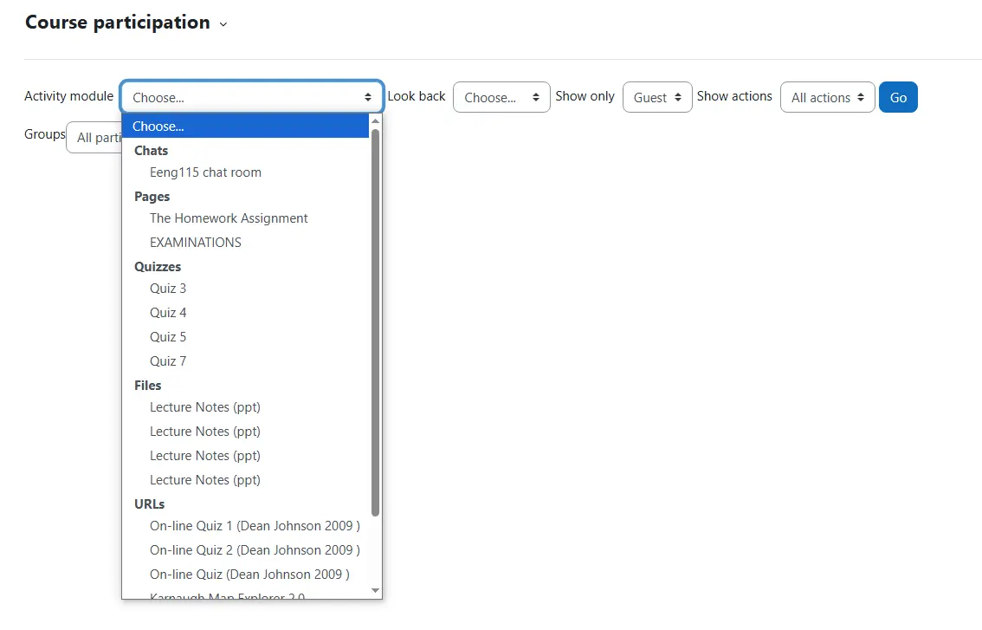This screenshot has width=982, height=630.
Task: Open the Look back dropdown
Action: coord(501,97)
